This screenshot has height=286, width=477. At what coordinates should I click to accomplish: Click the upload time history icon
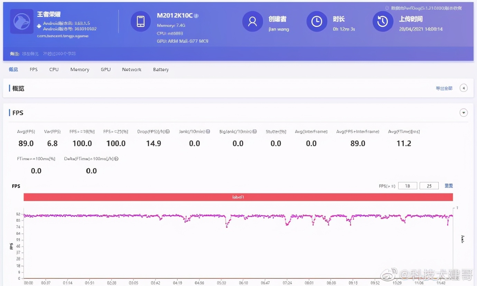(x=383, y=21)
